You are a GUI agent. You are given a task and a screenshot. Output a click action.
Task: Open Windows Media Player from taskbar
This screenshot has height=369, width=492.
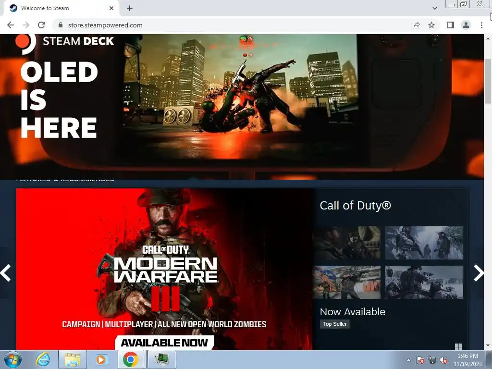(101, 359)
